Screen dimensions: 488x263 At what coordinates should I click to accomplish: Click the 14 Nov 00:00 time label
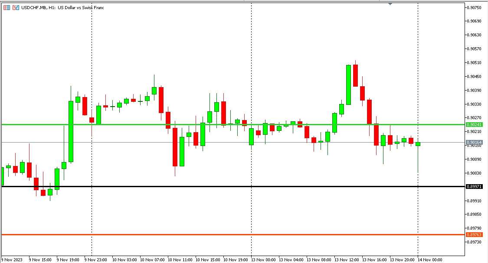coord(430,260)
